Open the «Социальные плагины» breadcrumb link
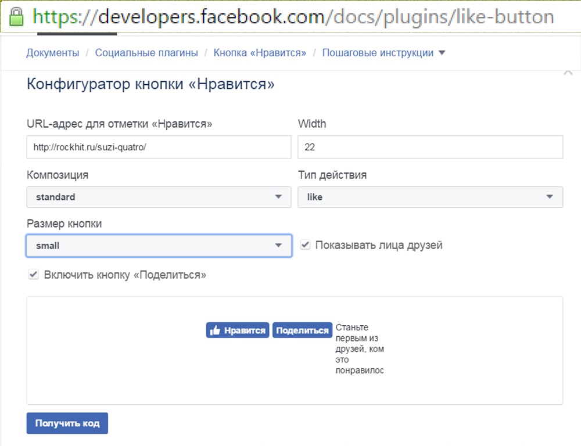 pos(146,52)
